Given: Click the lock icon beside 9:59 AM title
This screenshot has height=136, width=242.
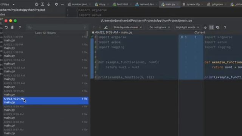Looking at the screenshot, I should [93, 32].
